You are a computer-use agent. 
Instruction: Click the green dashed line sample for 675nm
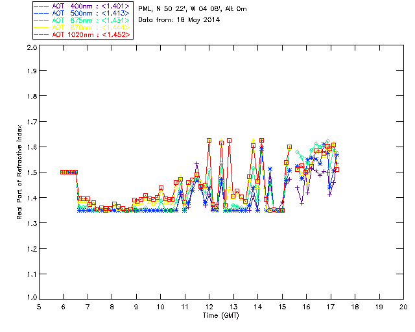[x=41, y=20]
